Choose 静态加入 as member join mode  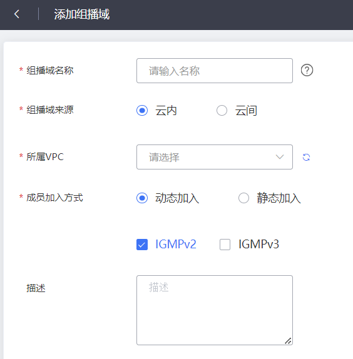(243, 198)
